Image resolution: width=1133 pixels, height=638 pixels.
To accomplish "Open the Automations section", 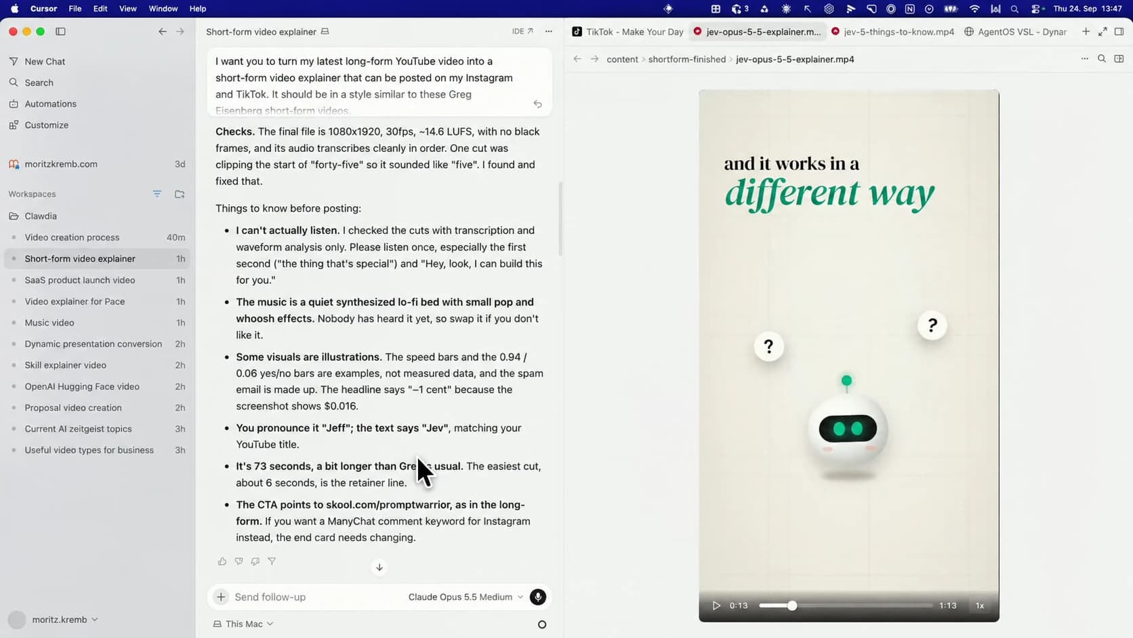I will [50, 104].
